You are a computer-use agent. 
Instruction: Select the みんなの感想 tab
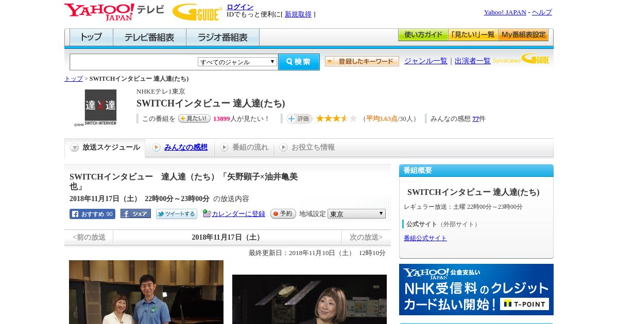click(x=180, y=148)
